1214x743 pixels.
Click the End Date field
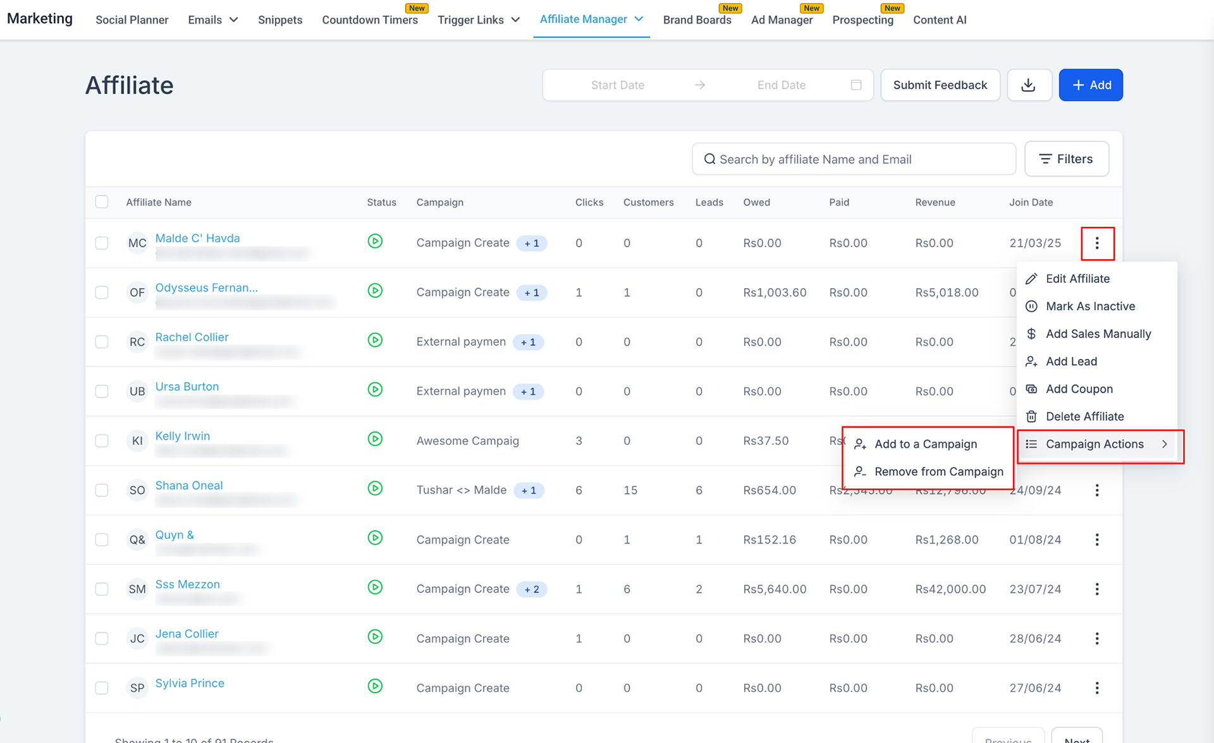[782, 85]
